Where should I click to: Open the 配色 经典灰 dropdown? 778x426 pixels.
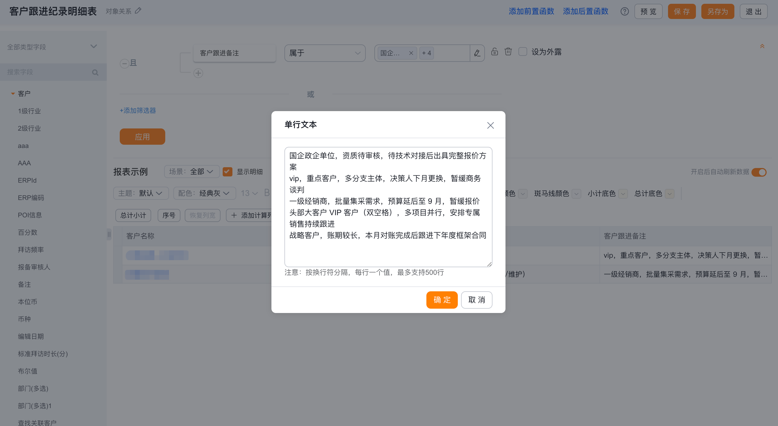pyautogui.click(x=205, y=193)
